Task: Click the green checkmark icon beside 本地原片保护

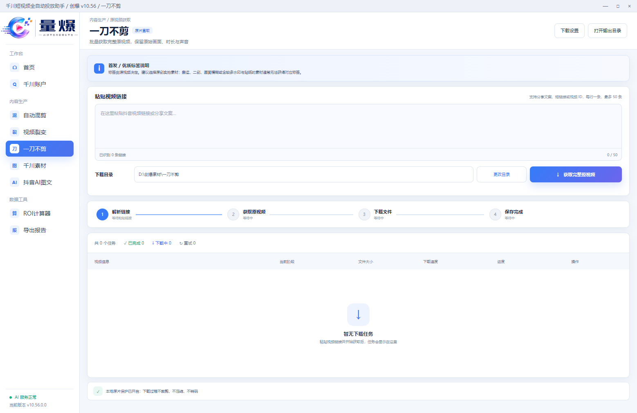Action: 98,391
